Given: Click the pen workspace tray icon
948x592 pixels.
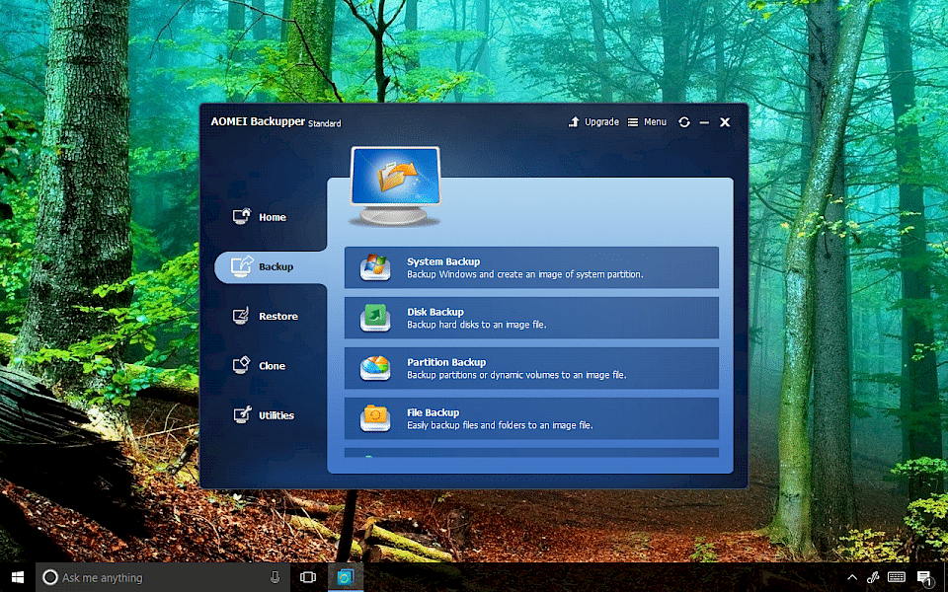Looking at the screenshot, I should pyautogui.click(x=873, y=577).
